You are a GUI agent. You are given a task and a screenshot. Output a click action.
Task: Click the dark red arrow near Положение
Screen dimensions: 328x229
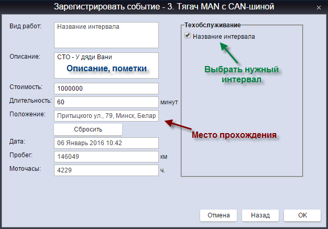(180, 125)
